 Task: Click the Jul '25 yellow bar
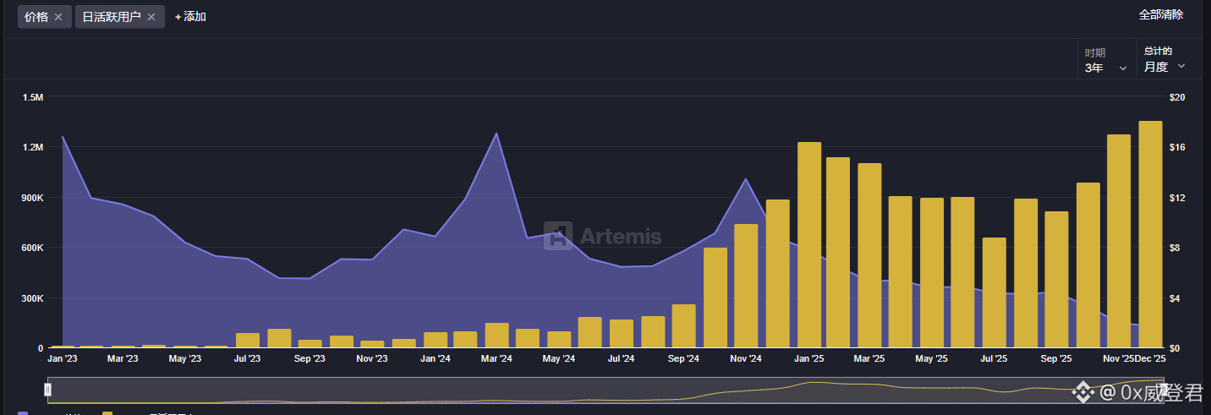tap(994, 292)
